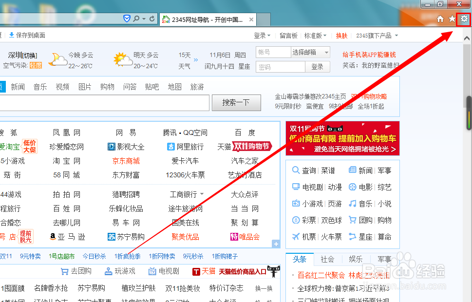
Task: Open headline 百名红二代聚会
Action: click(x=321, y=275)
